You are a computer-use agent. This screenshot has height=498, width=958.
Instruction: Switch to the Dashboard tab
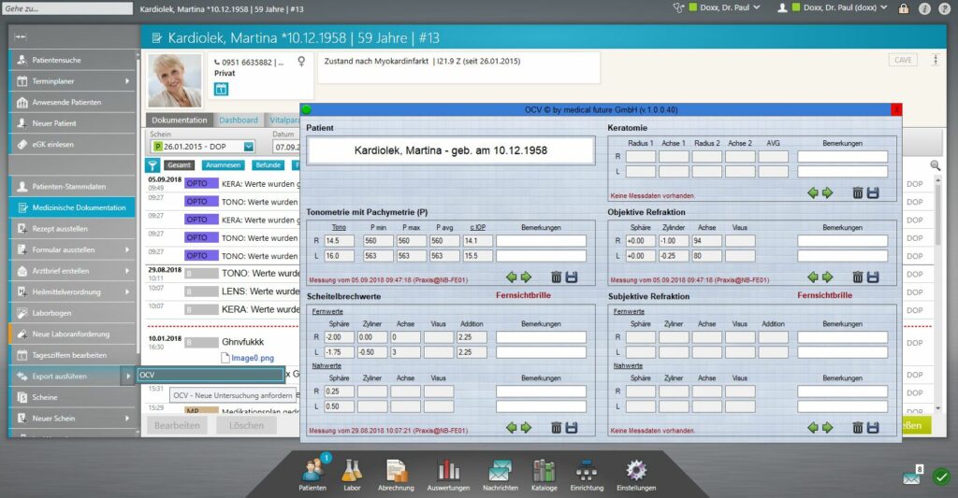pos(239,121)
